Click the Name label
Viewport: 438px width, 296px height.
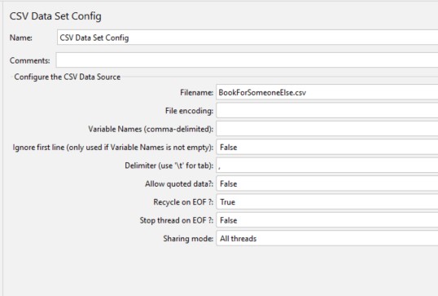coord(21,38)
